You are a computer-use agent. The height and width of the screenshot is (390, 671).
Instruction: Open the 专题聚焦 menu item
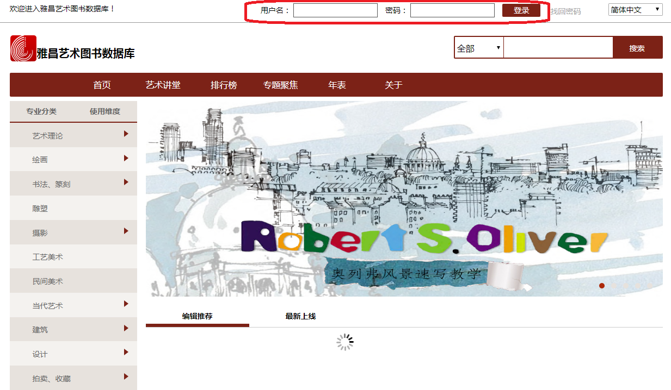coord(280,85)
